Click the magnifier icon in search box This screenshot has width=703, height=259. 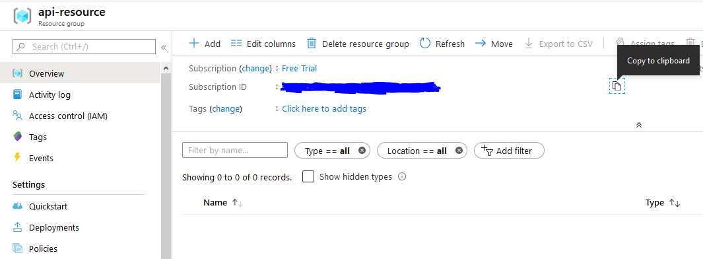pos(21,46)
